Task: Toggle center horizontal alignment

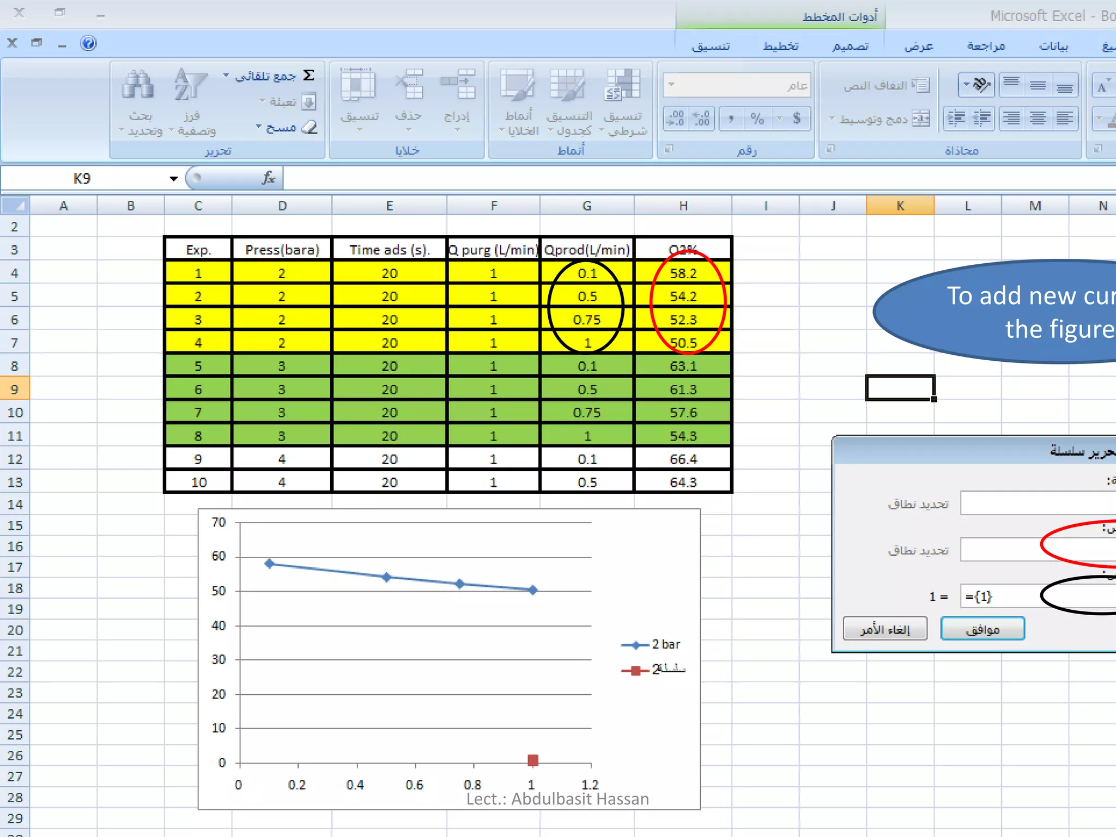Action: click(1038, 118)
